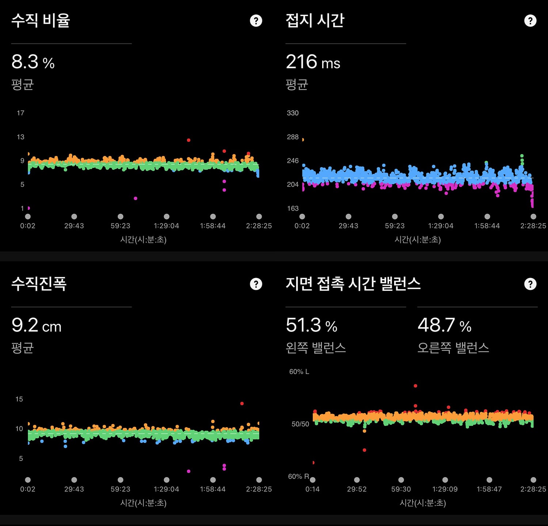Click the 51.3 % left balance value
The image size is (548, 526).
click(311, 325)
